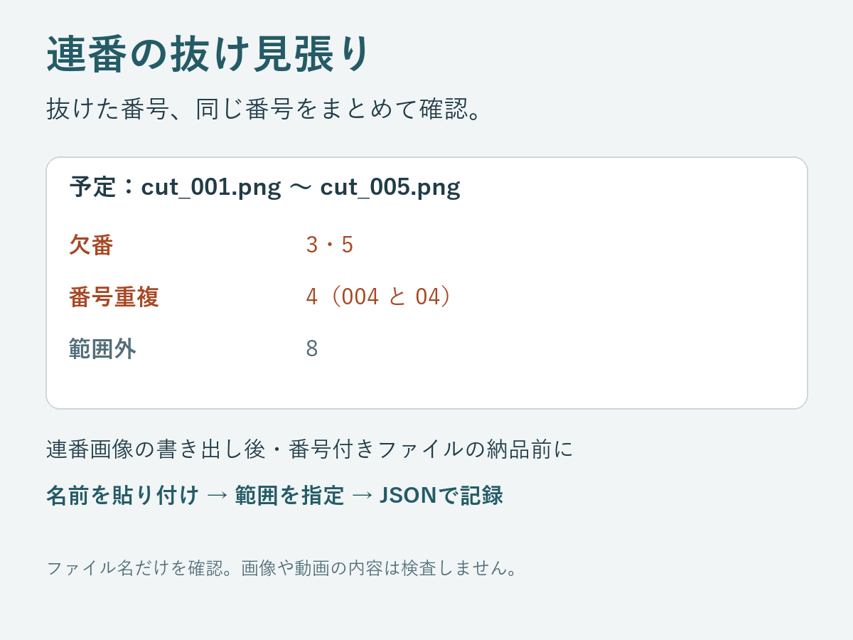Viewport: 853px width, 640px height.
Task: Click the cut_001.png filename in the header
Action: (x=211, y=187)
